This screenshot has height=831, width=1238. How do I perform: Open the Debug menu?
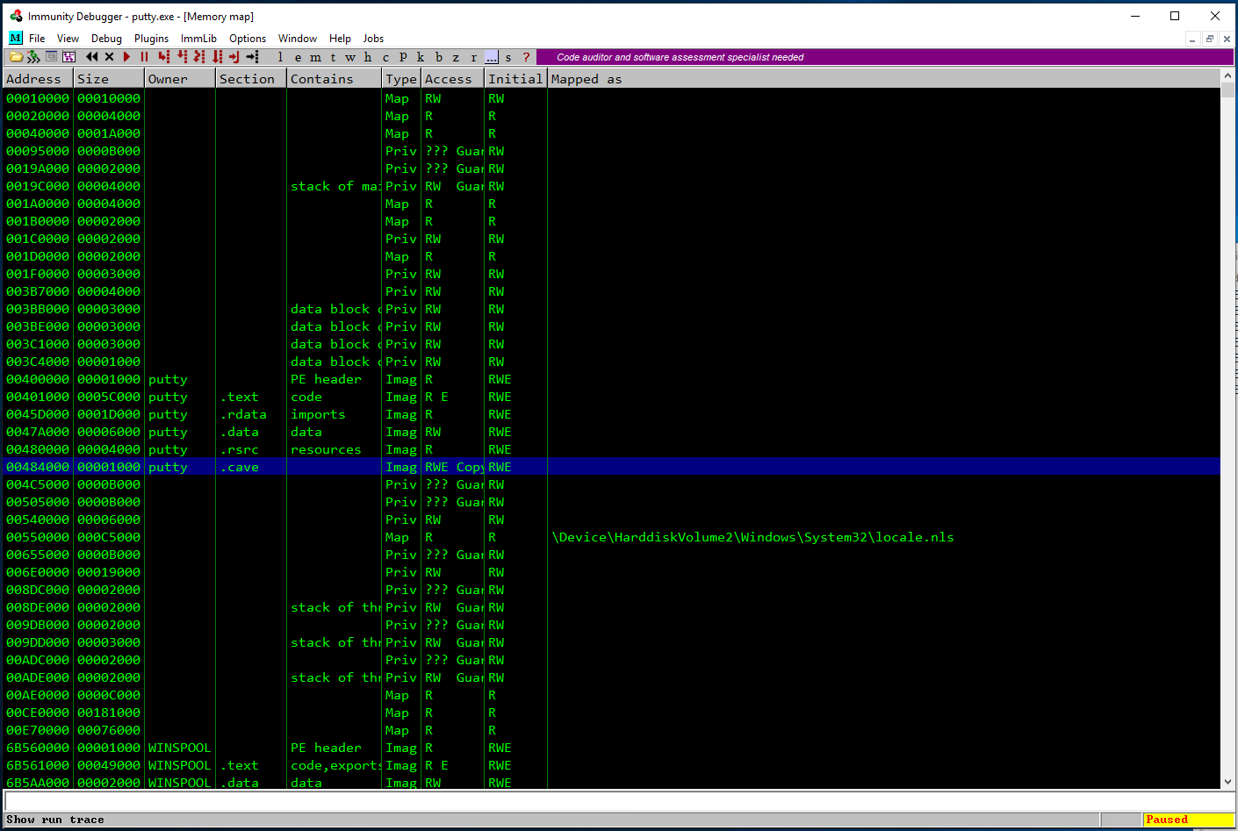pos(106,39)
